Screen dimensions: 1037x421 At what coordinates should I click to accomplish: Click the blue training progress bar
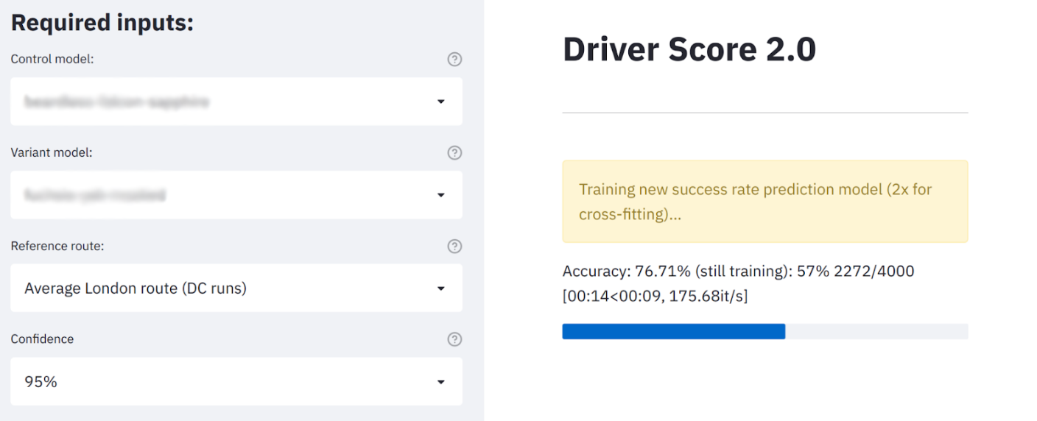coord(673,331)
